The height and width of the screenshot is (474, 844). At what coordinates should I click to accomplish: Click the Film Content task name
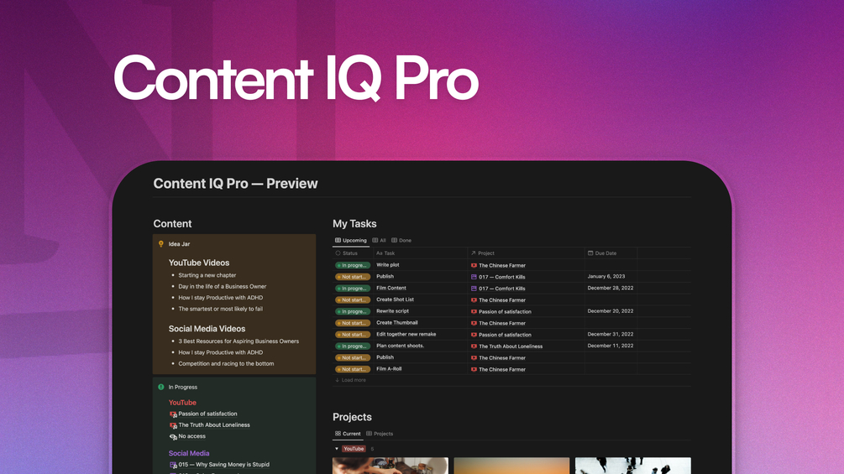pyautogui.click(x=391, y=288)
